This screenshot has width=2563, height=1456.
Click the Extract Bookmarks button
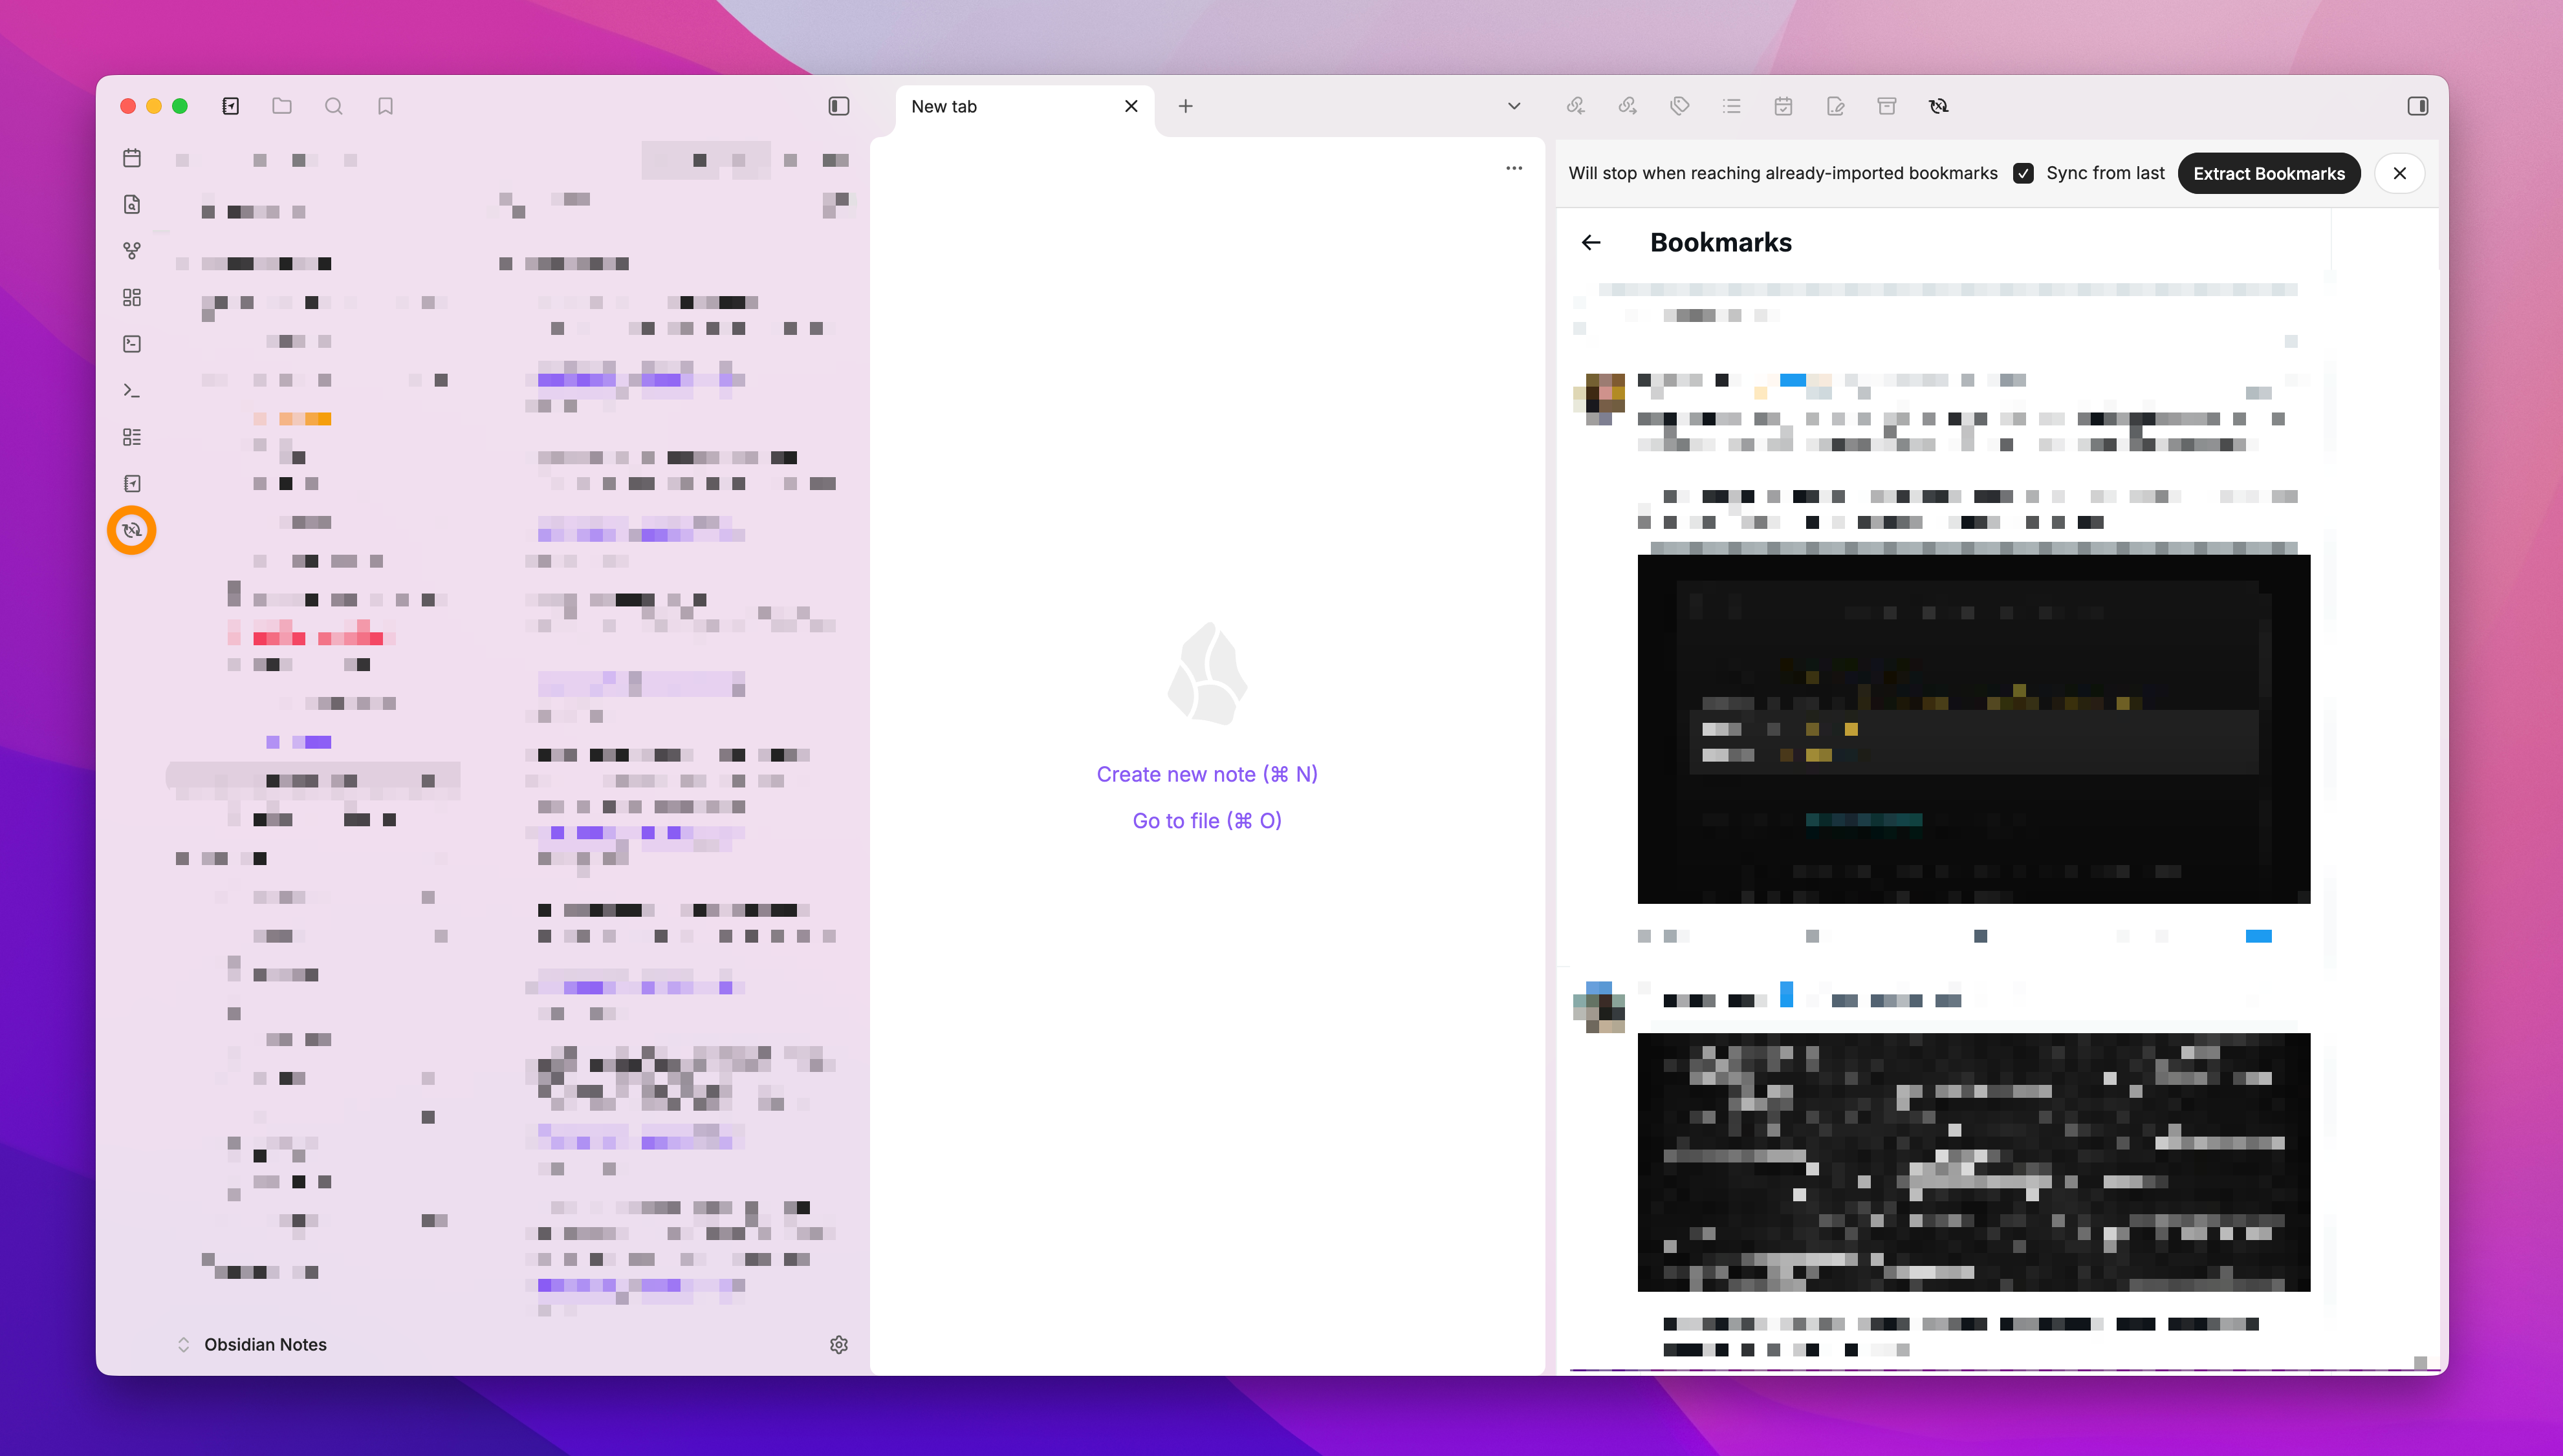(x=2268, y=173)
